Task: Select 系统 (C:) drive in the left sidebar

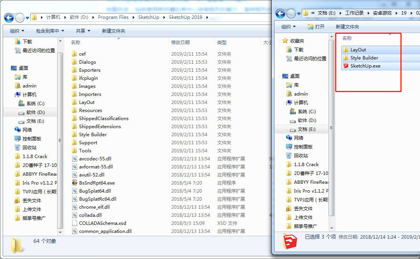Action: click(35, 104)
